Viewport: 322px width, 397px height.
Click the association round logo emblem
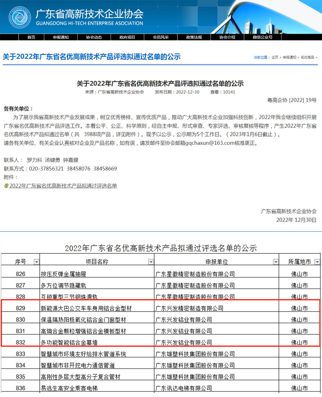click(20, 17)
